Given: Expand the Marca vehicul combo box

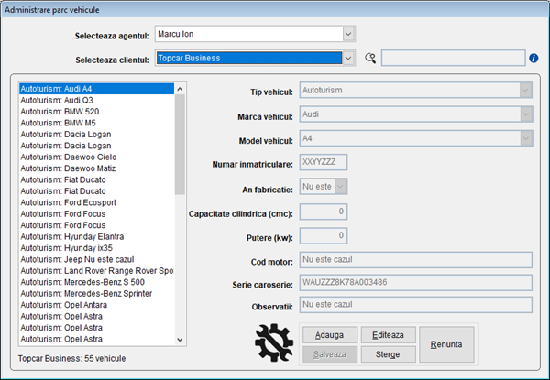Looking at the screenshot, I should tap(524, 114).
